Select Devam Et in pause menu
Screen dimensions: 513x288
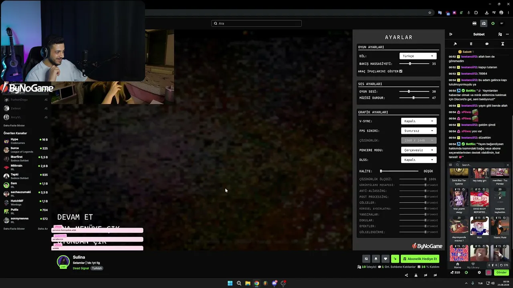tap(75, 217)
